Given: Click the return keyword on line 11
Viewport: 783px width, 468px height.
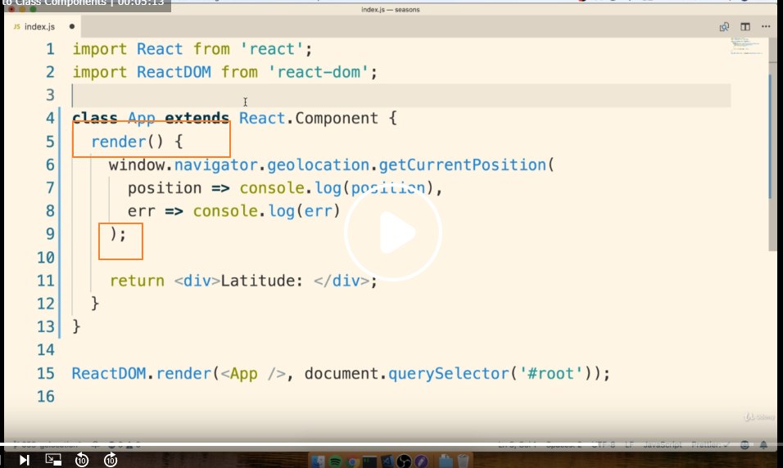Looking at the screenshot, I should pos(137,281).
